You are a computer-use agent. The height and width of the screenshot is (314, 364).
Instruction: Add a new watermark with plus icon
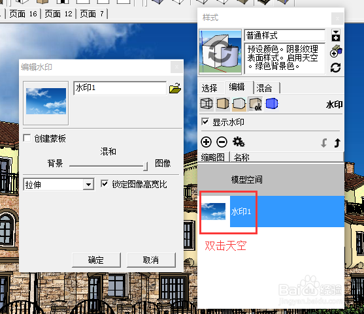point(206,142)
